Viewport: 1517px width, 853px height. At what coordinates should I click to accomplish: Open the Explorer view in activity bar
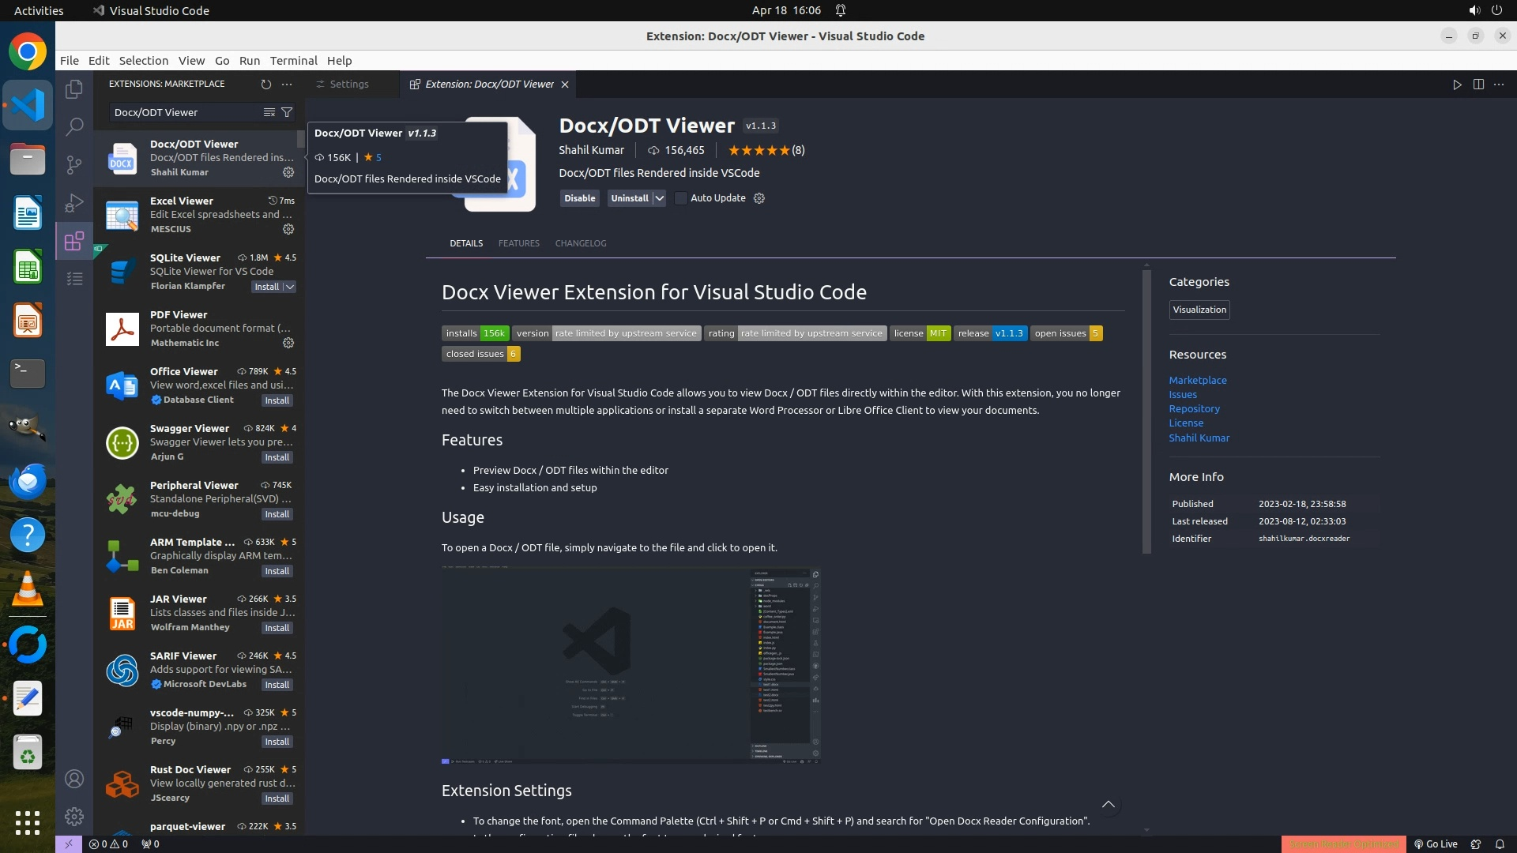[74, 89]
